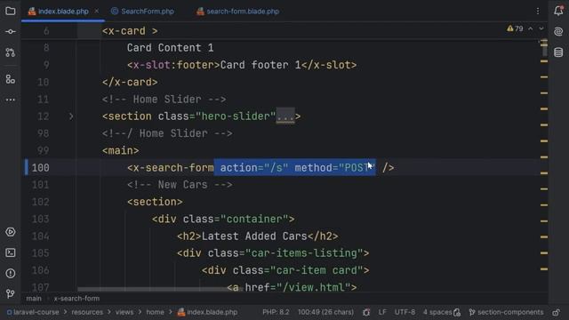Open the Notifications bell
The height and width of the screenshot is (320, 569).
click(x=558, y=11)
